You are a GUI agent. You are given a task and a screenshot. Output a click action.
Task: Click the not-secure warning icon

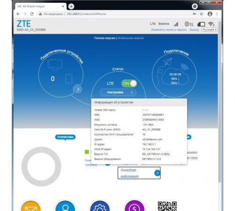click(x=40, y=14)
